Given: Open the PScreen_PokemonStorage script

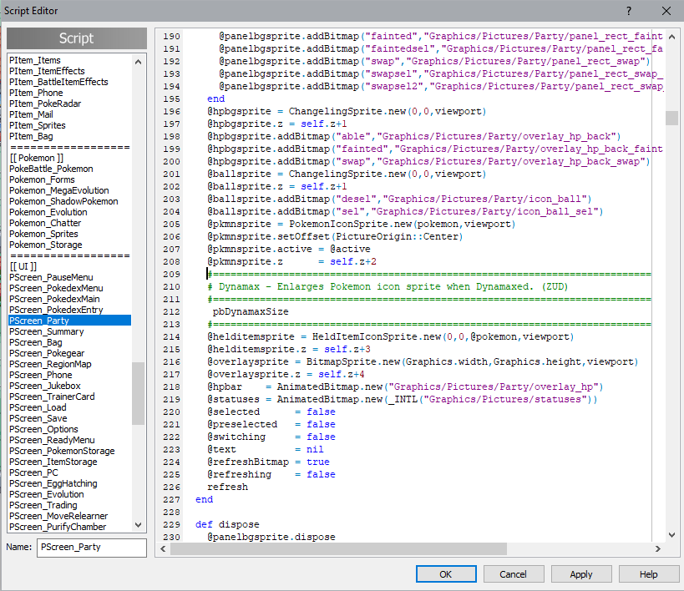Looking at the screenshot, I should click(62, 451).
